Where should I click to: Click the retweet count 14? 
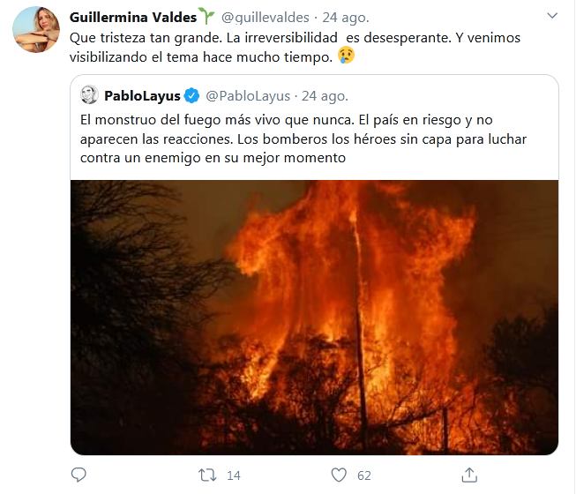[234, 475]
